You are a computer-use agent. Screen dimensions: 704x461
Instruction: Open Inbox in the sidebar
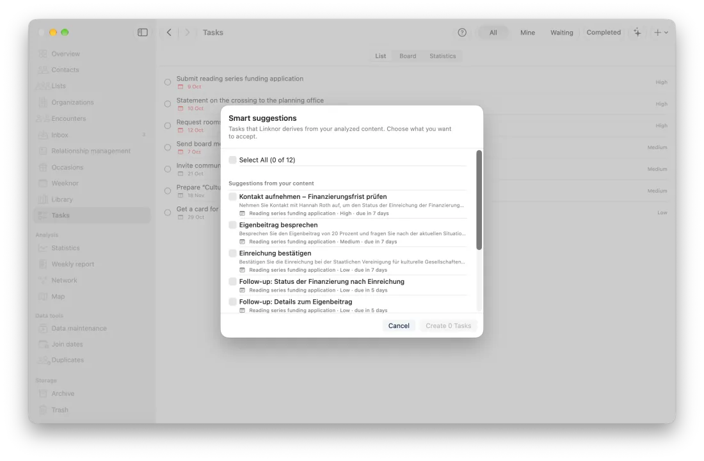tap(92, 135)
